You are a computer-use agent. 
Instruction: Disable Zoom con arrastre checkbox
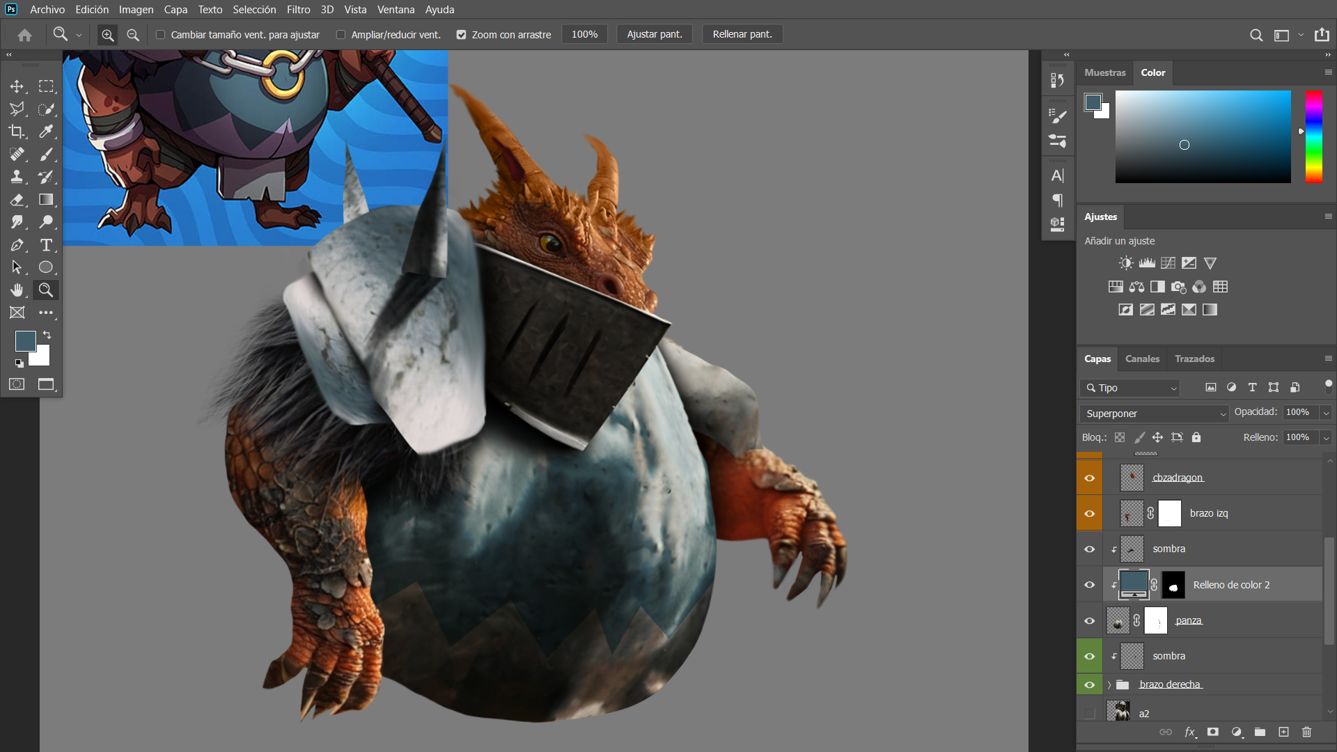461,35
